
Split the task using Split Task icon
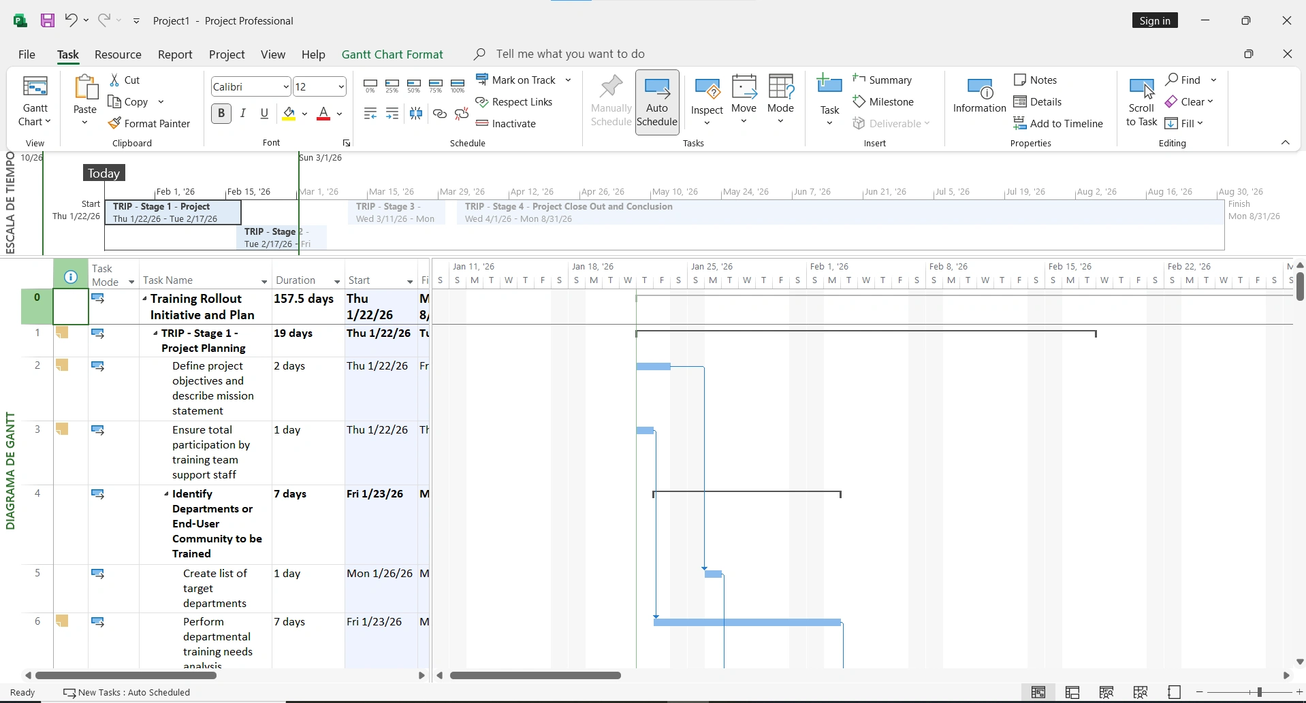pos(416,114)
